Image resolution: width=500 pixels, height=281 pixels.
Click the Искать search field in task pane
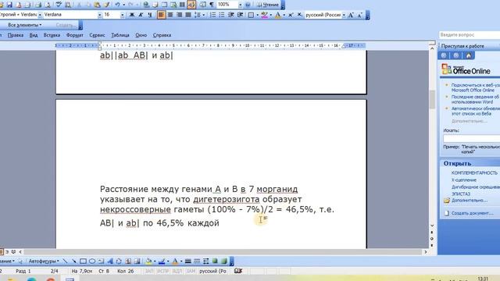tap(471, 139)
